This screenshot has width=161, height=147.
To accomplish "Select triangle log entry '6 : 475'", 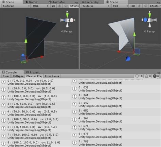I will (x=116, y=135).
